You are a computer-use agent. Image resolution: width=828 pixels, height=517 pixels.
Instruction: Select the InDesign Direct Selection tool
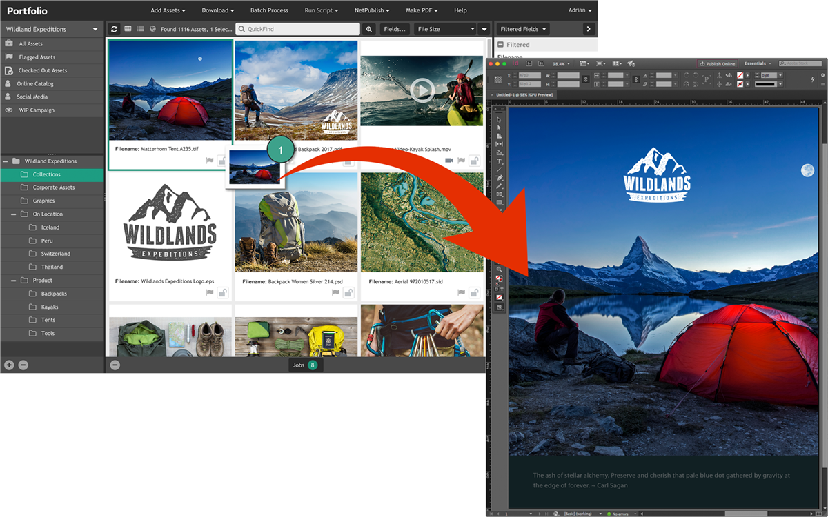point(499,128)
